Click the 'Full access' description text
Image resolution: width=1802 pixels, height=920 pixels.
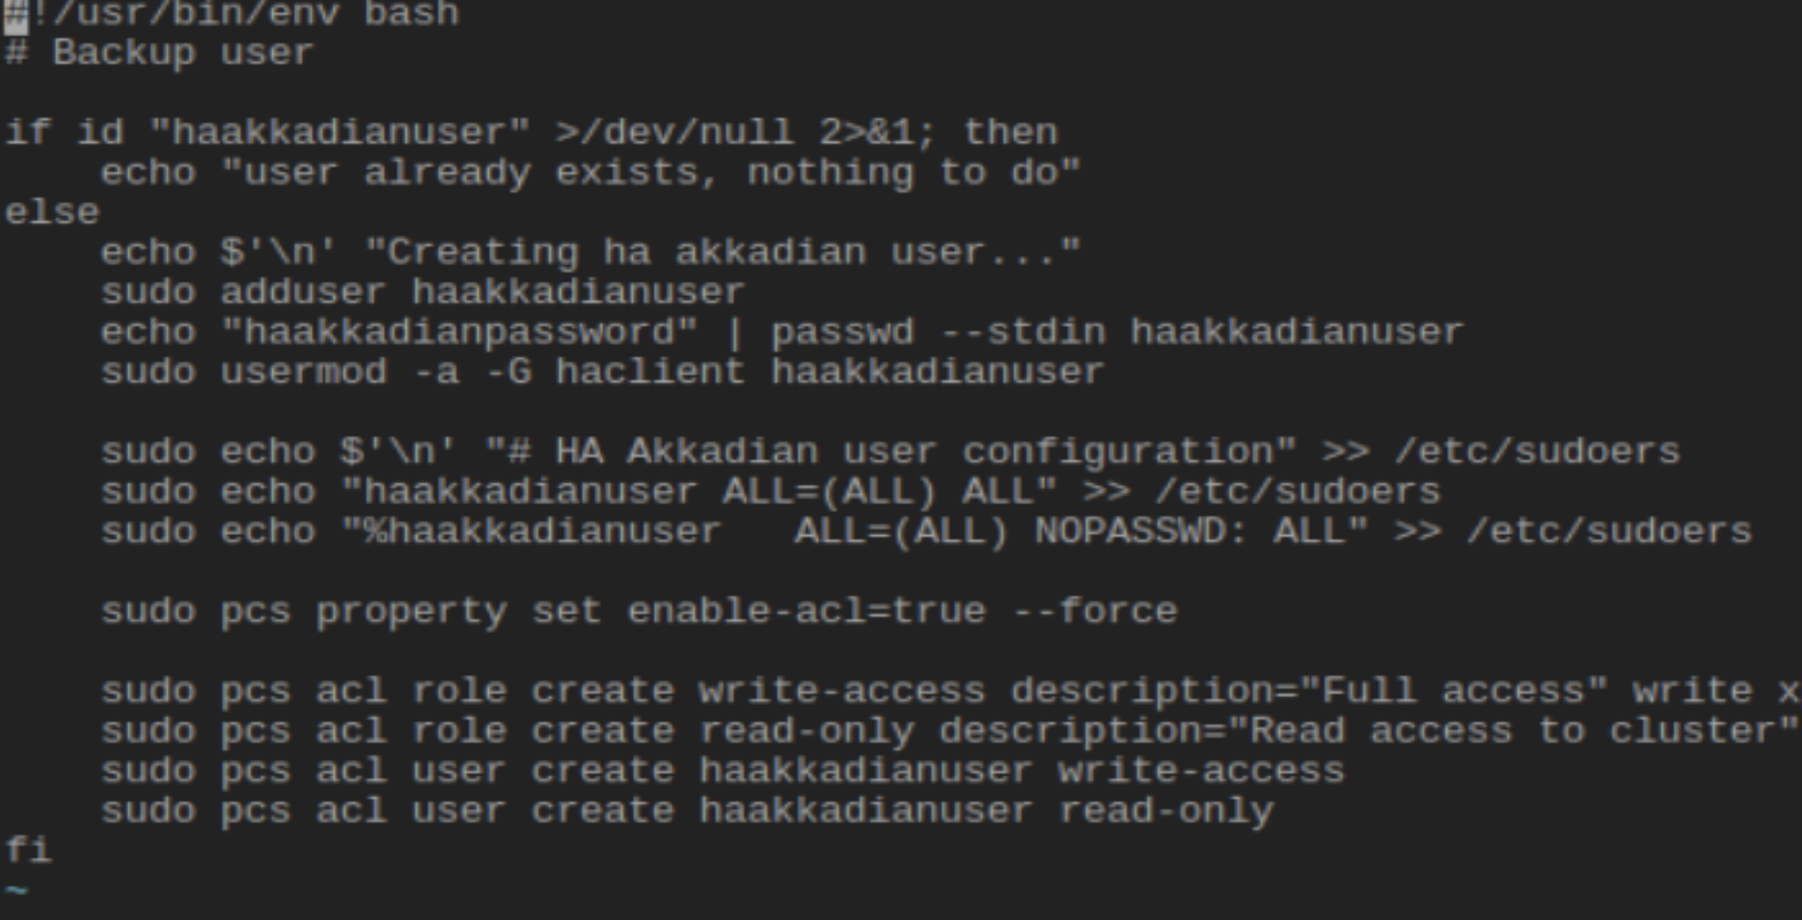coord(1453,691)
